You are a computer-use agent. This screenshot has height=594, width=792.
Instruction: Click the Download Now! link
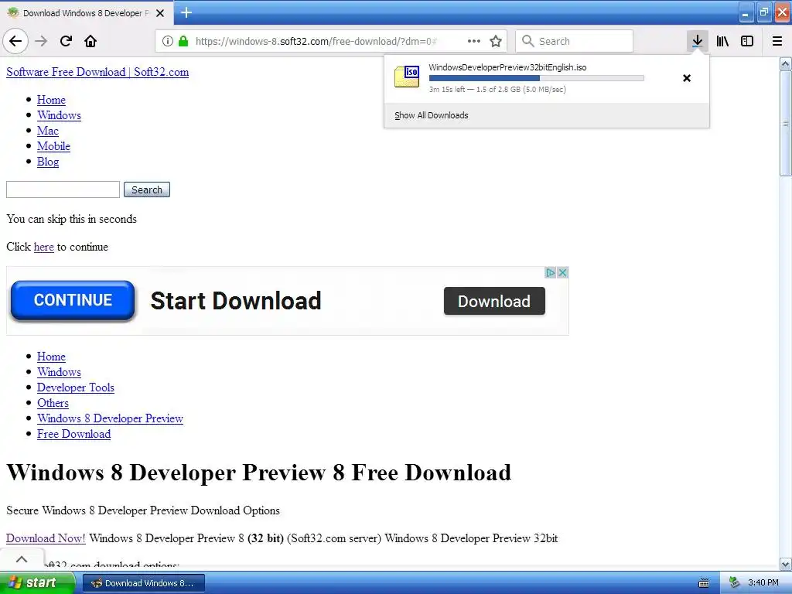pyautogui.click(x=46, y=538)
